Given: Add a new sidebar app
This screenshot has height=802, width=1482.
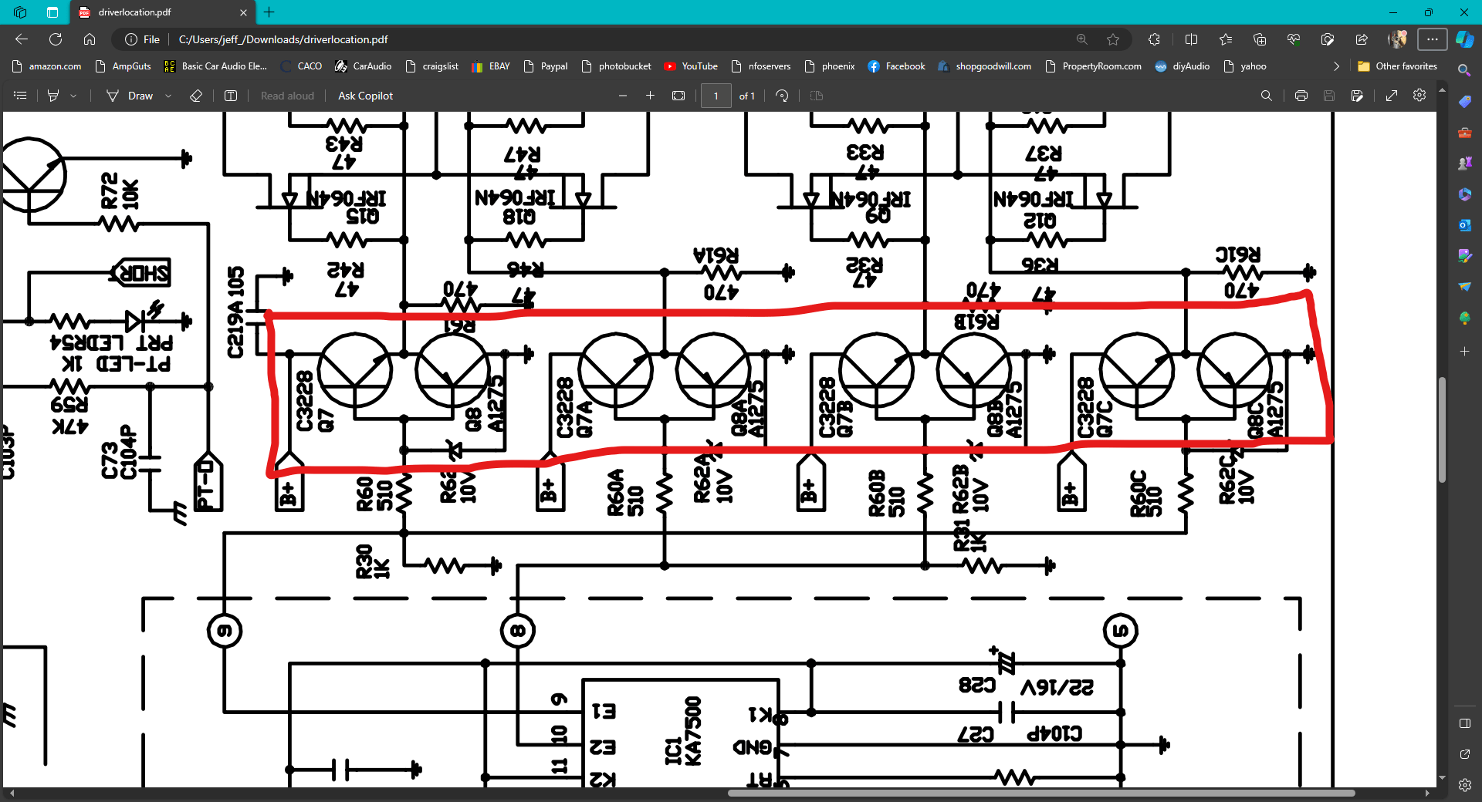Looking at the screenshot, I should coord(1464,351).
